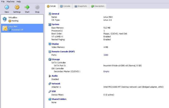Open the Network settings heading link
This screenshot has width=169, height=108.
pyautogui.click(x=56, y=84)
